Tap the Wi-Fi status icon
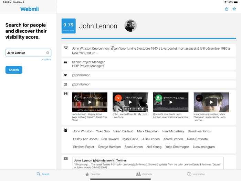 226,2
